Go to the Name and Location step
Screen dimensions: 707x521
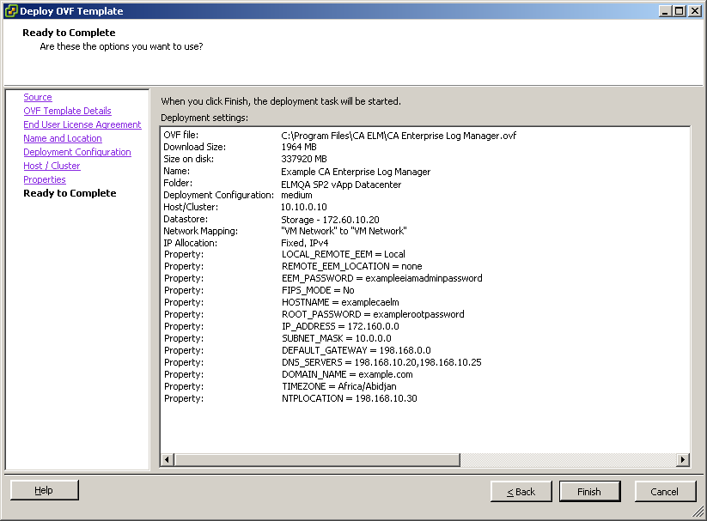click(x=62, y=138)
